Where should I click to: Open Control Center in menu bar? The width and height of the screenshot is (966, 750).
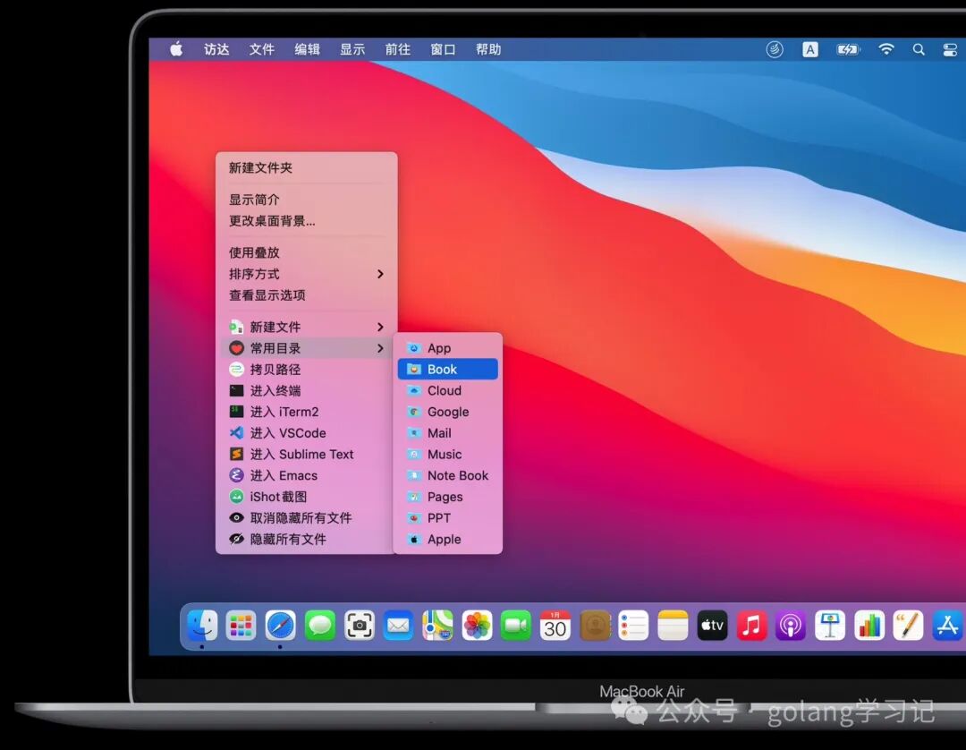tap(951, 49)
